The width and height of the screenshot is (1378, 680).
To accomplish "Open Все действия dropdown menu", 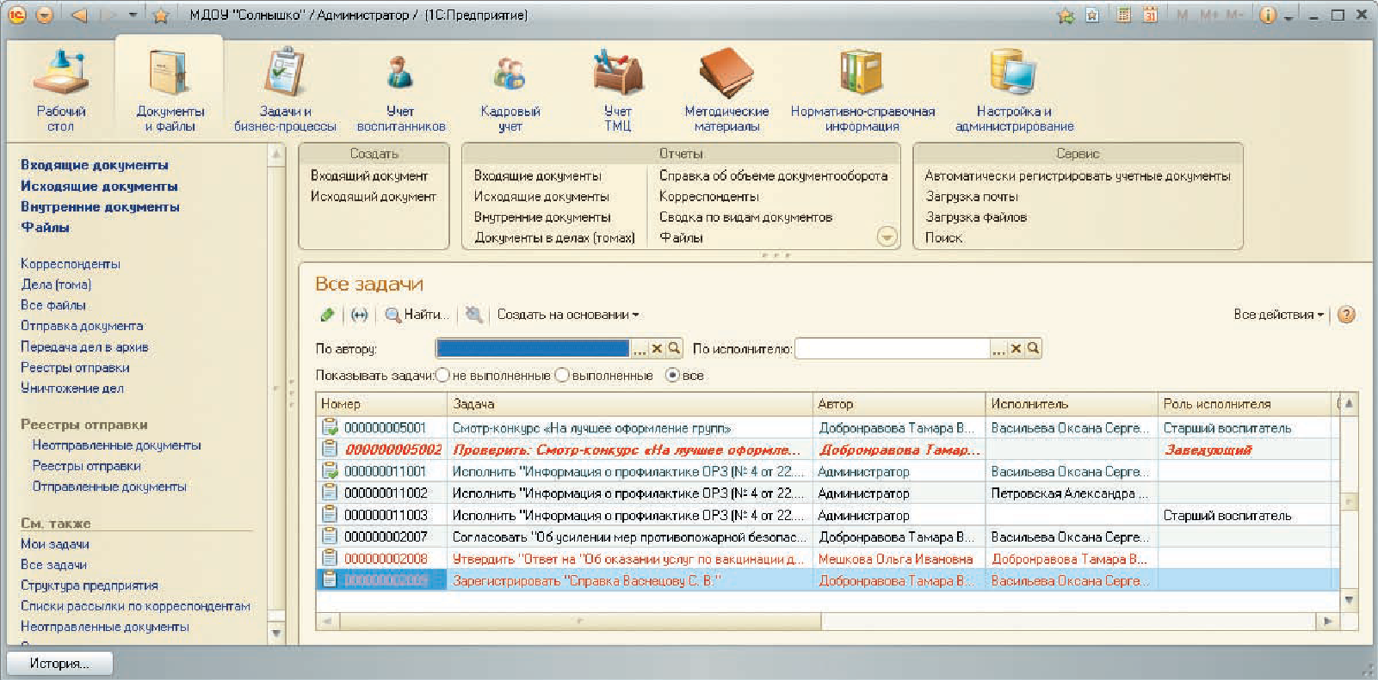I will pos(1278,315).
